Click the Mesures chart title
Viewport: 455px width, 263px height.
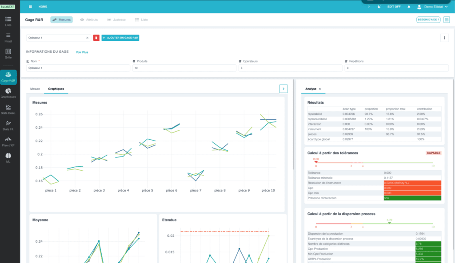[40, 102]
